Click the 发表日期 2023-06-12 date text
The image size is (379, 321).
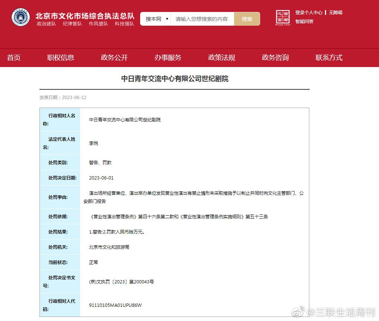pyautogui.click(x=62, y=97)
